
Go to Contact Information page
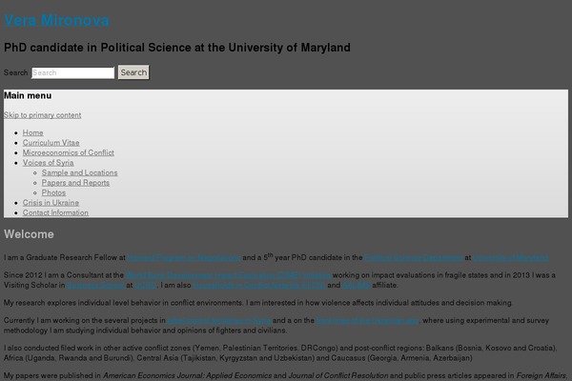(55, 212)
